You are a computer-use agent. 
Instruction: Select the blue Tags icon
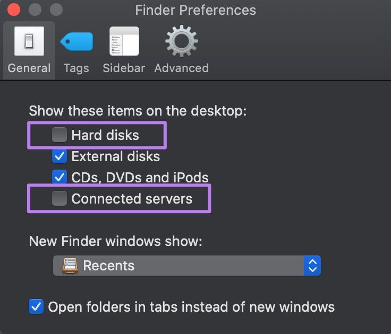click(x=76, y=41)
